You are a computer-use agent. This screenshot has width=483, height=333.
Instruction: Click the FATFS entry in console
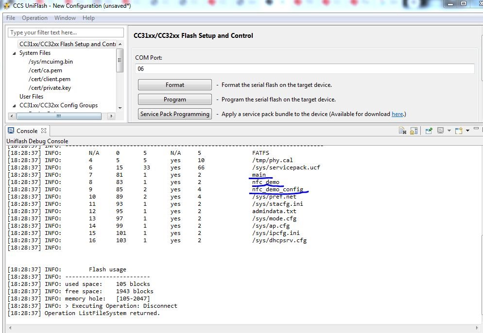point(260,153)
